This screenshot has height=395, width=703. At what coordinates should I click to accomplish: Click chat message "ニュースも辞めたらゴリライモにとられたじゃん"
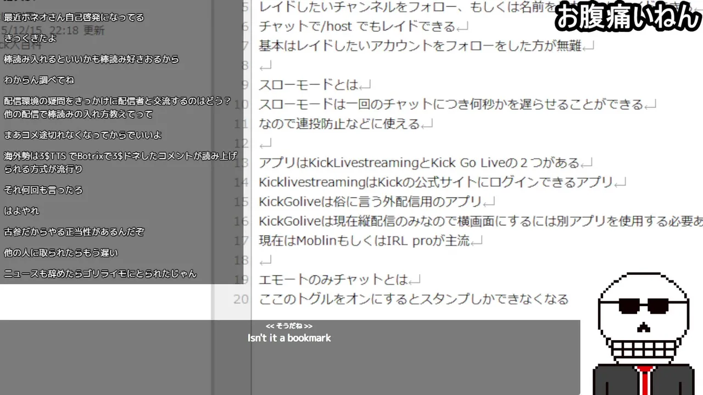[x=100, y=274]
